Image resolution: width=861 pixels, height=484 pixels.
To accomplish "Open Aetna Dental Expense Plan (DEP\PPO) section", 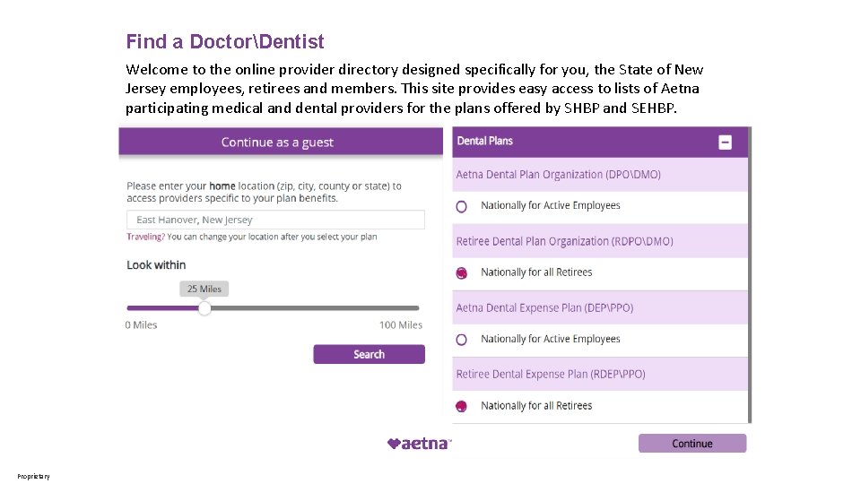I will (600, 307).
